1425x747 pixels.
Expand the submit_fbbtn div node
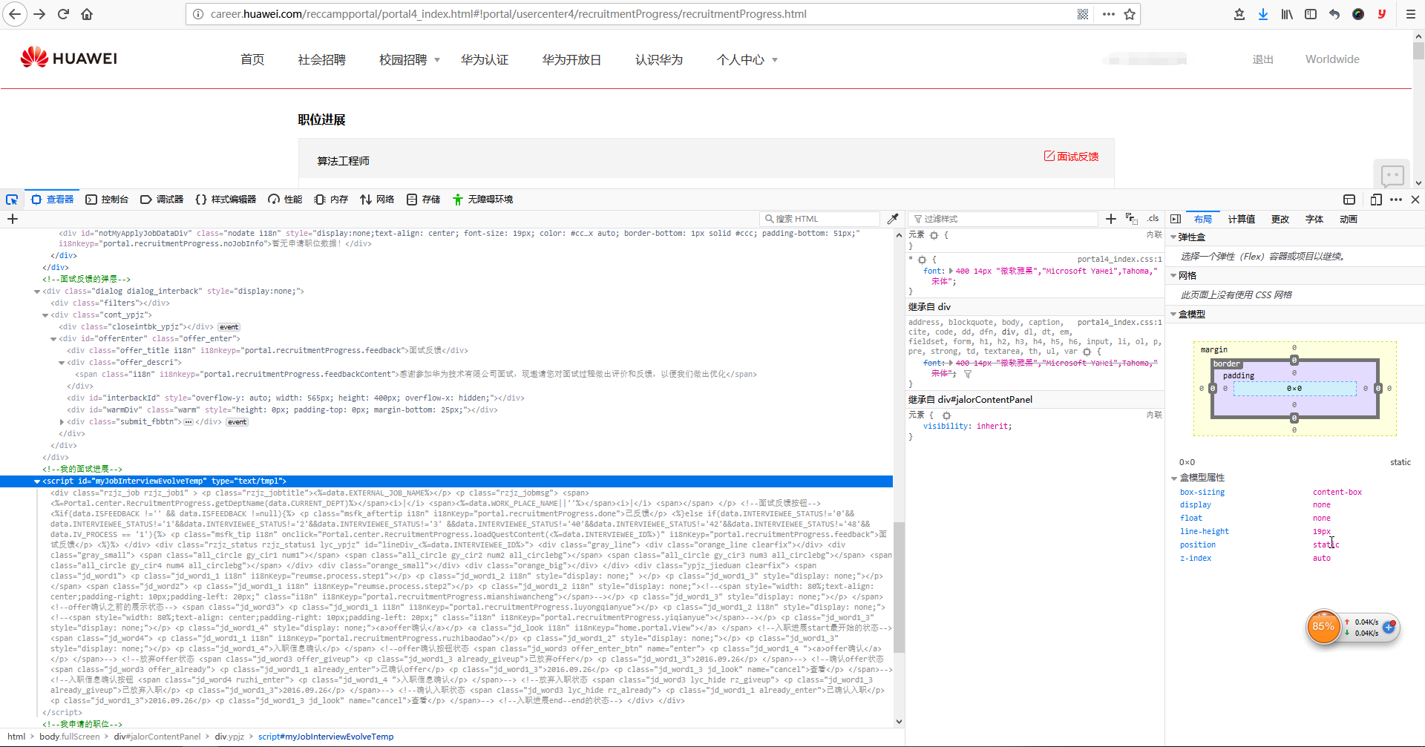pyautogui.click(x=62, y=422)
